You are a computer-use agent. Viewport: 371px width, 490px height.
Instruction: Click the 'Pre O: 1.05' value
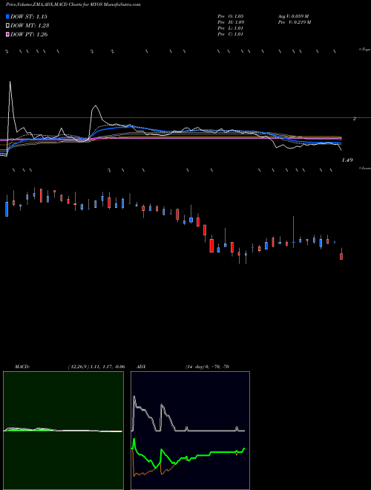pos(231,16)
